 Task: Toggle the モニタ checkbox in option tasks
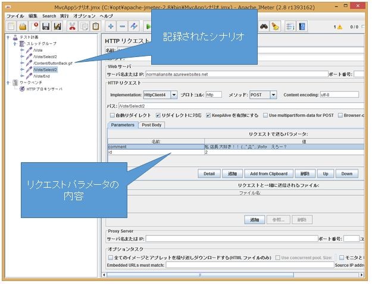342,257
